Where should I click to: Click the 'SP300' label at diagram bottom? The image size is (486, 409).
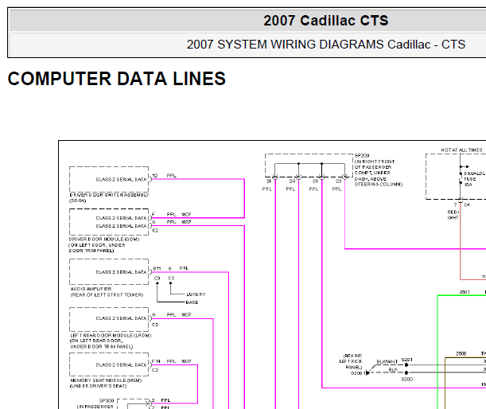click(x=107, y=400)
